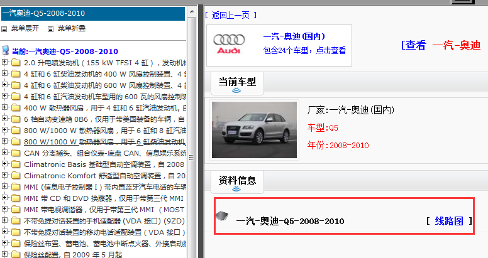Expand the 柴油发动机的 400 W 风扇控制装置 node
The image size is (488, 258).
[4, 73]
